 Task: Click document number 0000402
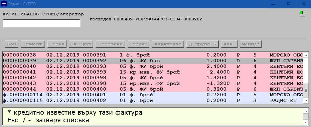95,101
